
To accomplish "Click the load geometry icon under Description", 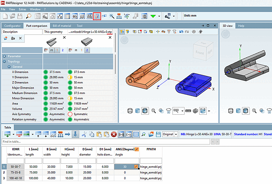I will point(5,38).
